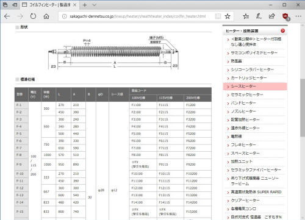Screen dimensions: 305x220
Task: Click the page vertical scrollbar thumb
Action: click(303, 108)
